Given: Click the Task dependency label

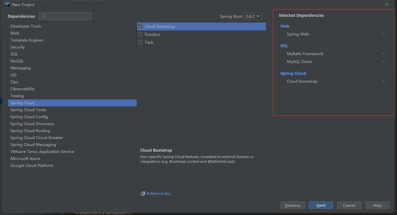Looking at the screenshot, I should pos(149,42).
